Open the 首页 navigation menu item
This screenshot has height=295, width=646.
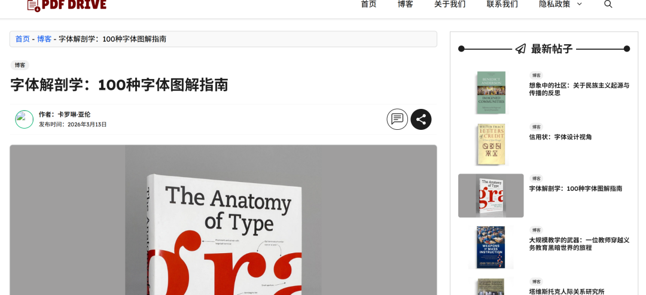pyautogui.click(x=368, y=4)
